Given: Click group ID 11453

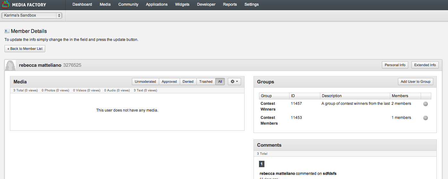Looking at the screenshot, I should point(296,118).
